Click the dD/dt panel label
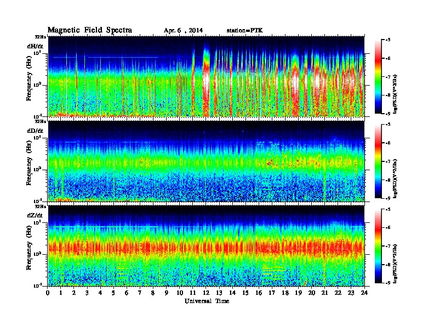Image resolution: width=434 pixels, height=336 pixels. tap(35, 131)
